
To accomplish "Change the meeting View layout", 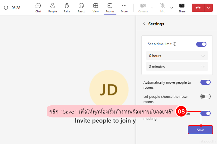I will [96, 8].
